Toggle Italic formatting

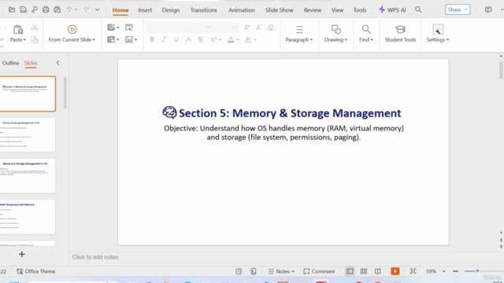point(164,39)
